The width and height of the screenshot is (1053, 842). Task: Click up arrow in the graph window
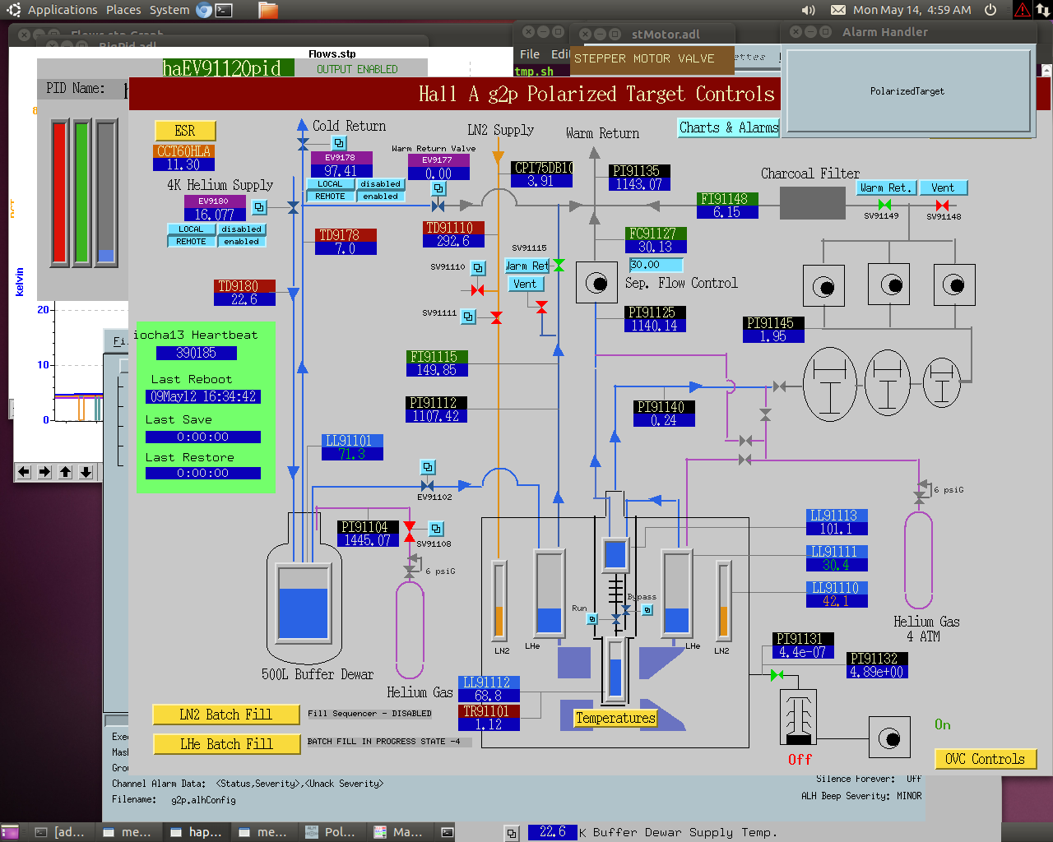[x=65, y=472]
